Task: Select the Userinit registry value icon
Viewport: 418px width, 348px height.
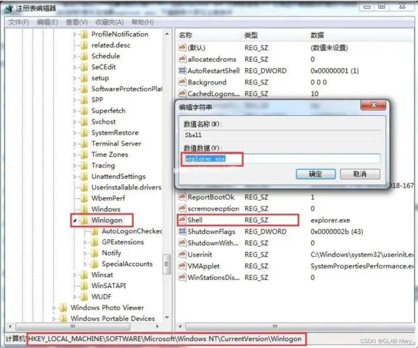Action: pos(182,255)
